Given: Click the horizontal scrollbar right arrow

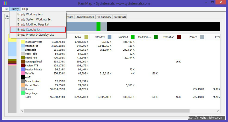Looking at the screenshot, I should pyautogui.click(x=218, y=111).
